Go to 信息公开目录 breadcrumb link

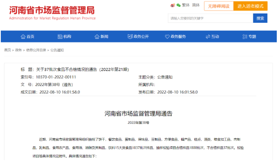point(36,50)
